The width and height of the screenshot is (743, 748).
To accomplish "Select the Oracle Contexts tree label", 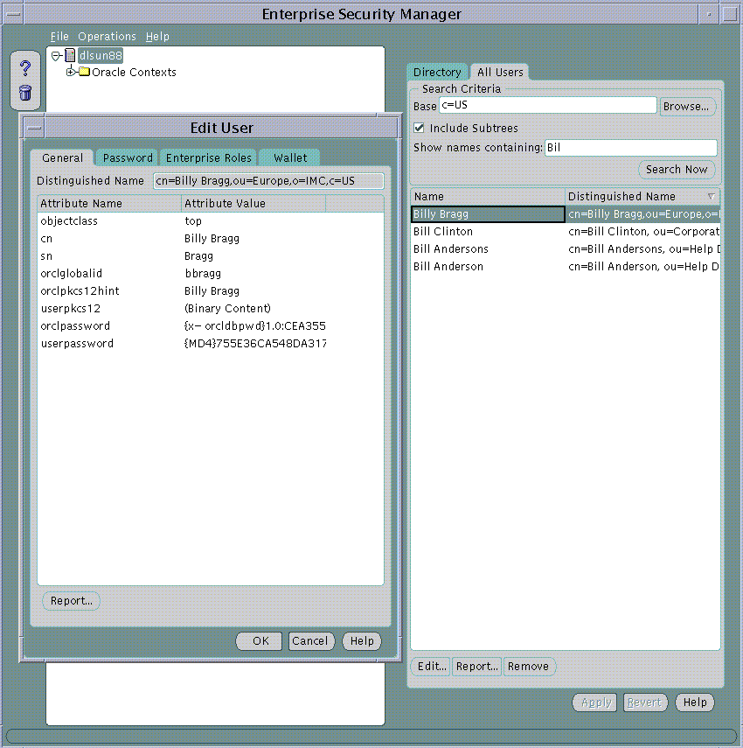I will click(x=134, y=72).
